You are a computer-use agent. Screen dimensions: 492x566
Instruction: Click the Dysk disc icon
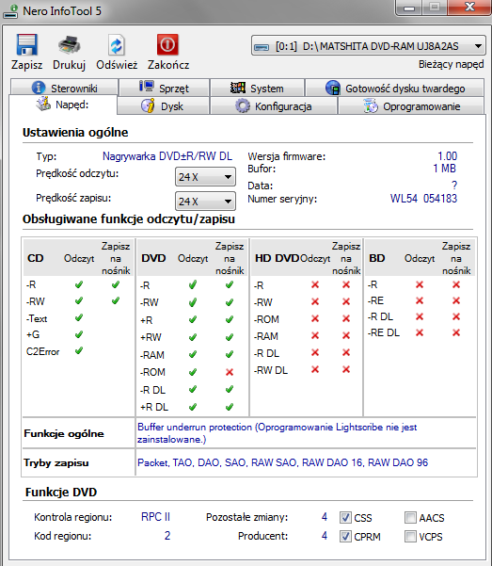click(x=148, y=105)
